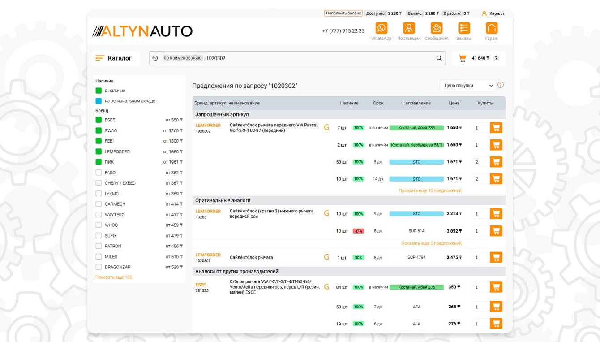Image resolution: width=600 pixels, height=342 pixels.
Task: Uncheck the ESEE brand filter
Action: [x=99, y=120]
